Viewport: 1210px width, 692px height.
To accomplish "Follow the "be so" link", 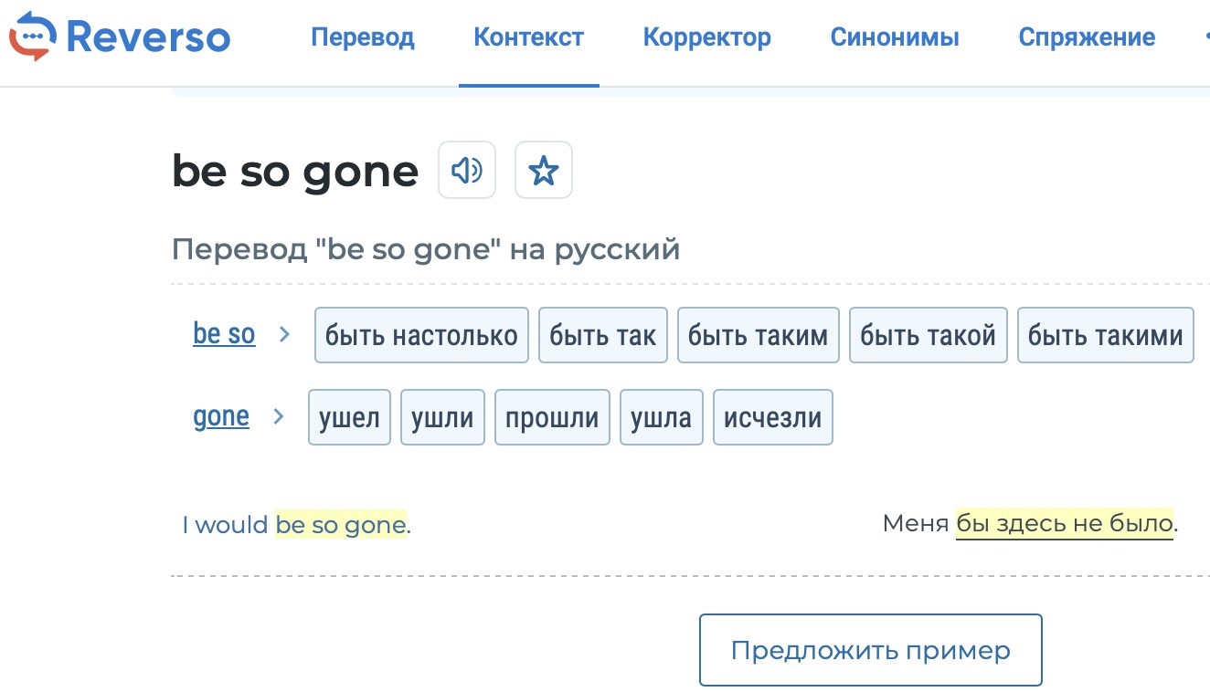I will click(x=224, y=334).
